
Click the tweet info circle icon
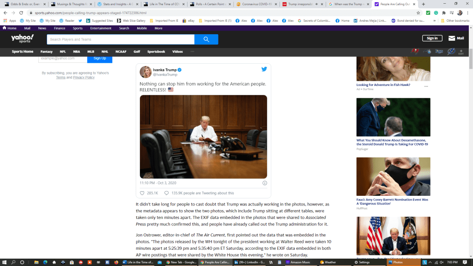265,183
